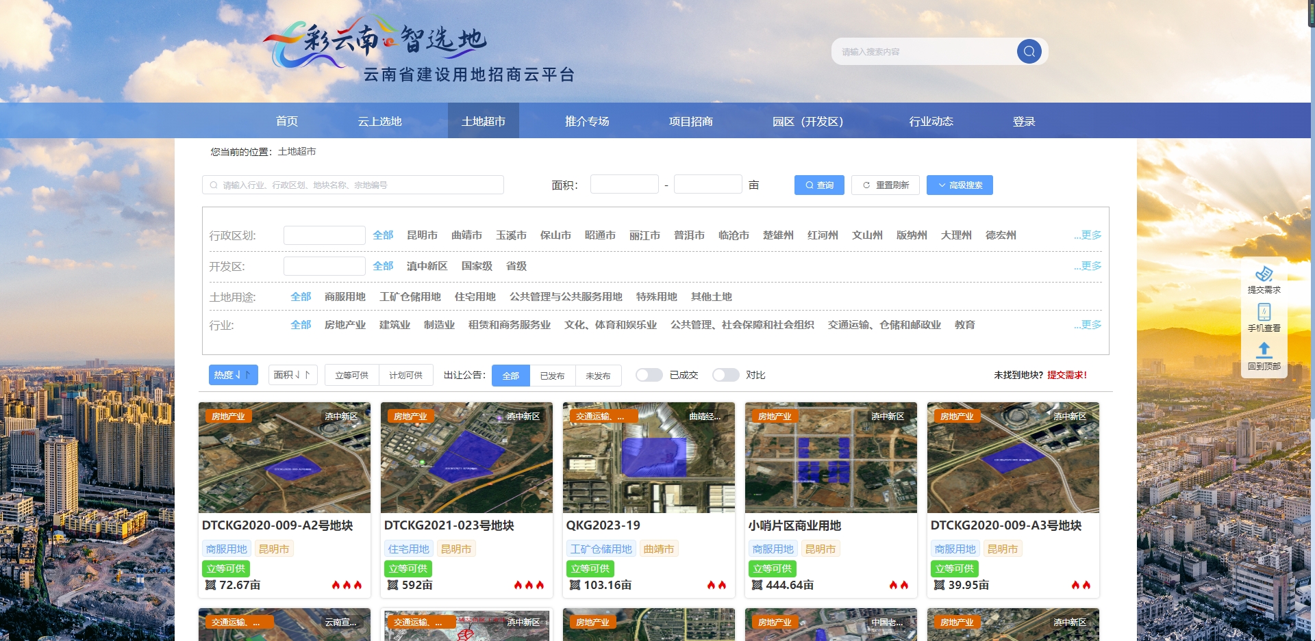Click the maximum 面积 input field

pos(708,185)
